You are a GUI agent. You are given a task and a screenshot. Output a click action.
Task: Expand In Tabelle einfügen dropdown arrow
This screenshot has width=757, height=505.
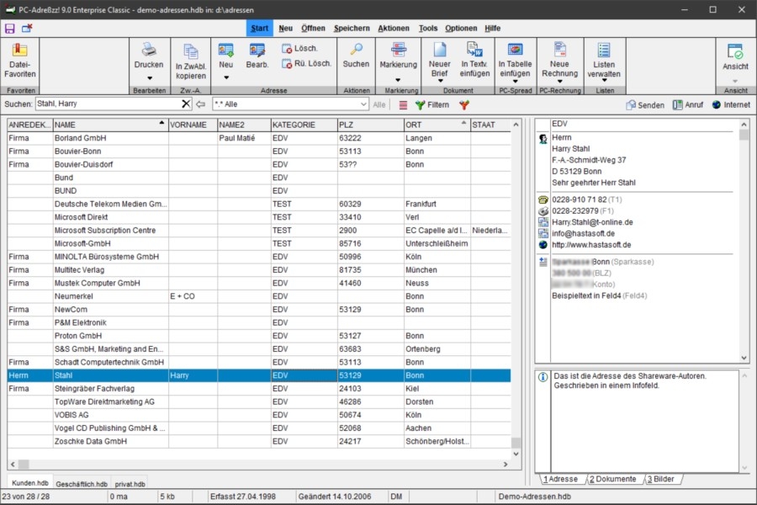515,81
